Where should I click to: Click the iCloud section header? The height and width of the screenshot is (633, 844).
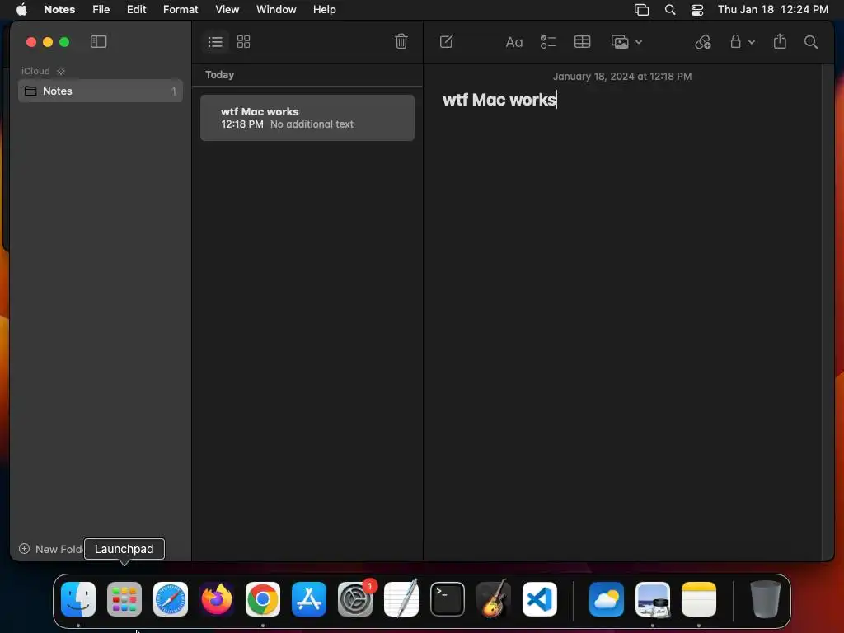tap(35, 71)
